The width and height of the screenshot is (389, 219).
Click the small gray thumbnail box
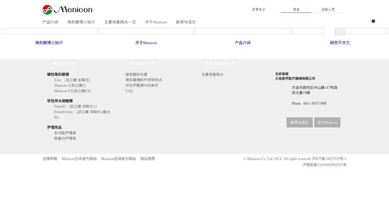click(340, 32)
